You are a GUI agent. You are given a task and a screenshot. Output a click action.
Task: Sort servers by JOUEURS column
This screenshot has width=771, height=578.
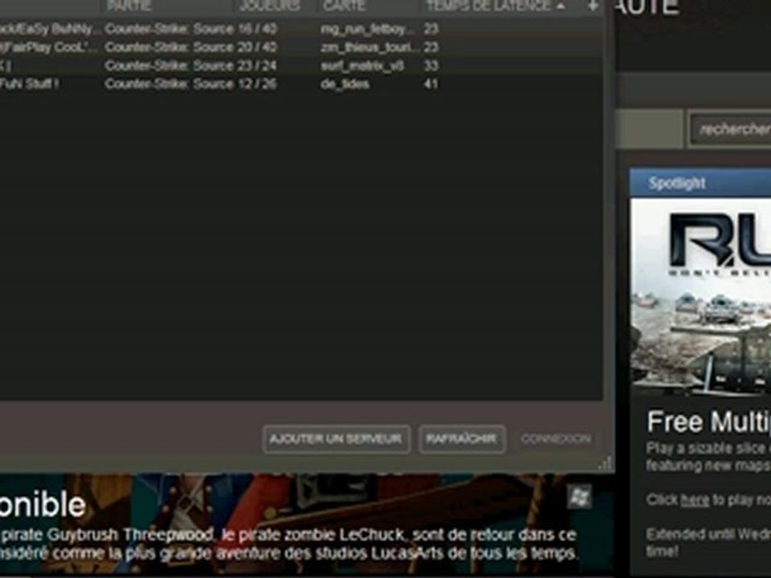pos(270,6)
